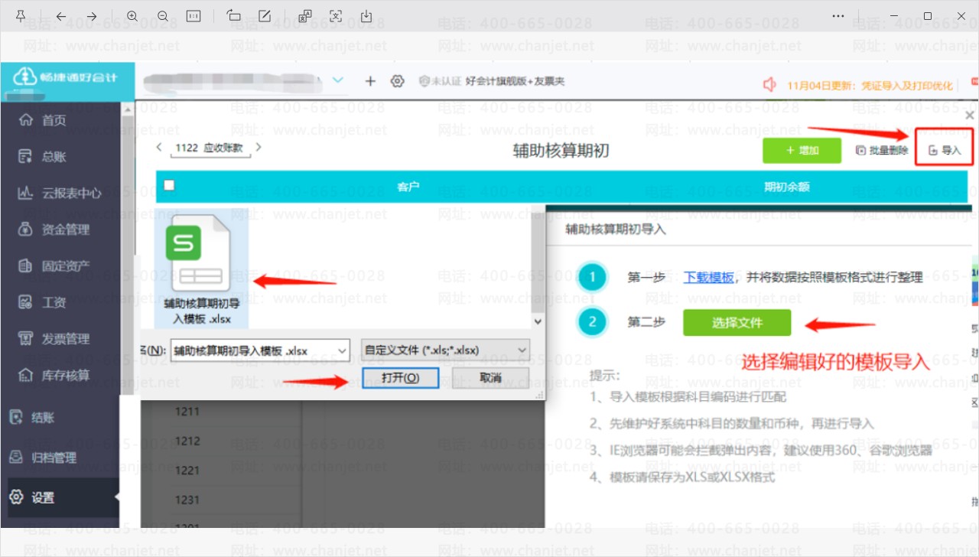This screenshot has width=979, height=557.
Task: Click the rotate image icon
Action: pyautogui.click(x=234, y=16)
